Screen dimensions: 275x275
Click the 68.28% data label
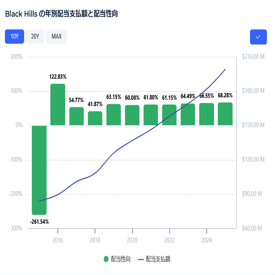(225, 95)
